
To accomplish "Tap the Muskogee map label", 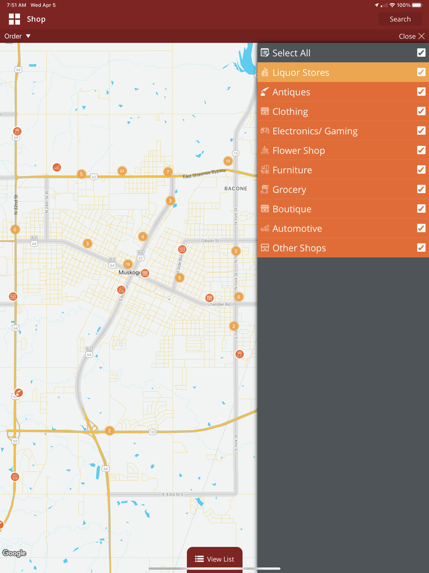I will (x=129, y=272).
